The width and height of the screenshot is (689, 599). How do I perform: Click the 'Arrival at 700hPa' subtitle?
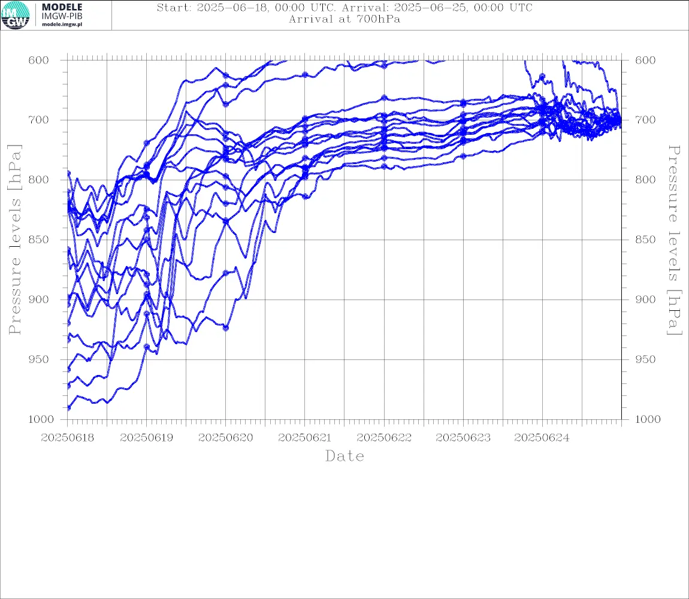pos(344,19)
